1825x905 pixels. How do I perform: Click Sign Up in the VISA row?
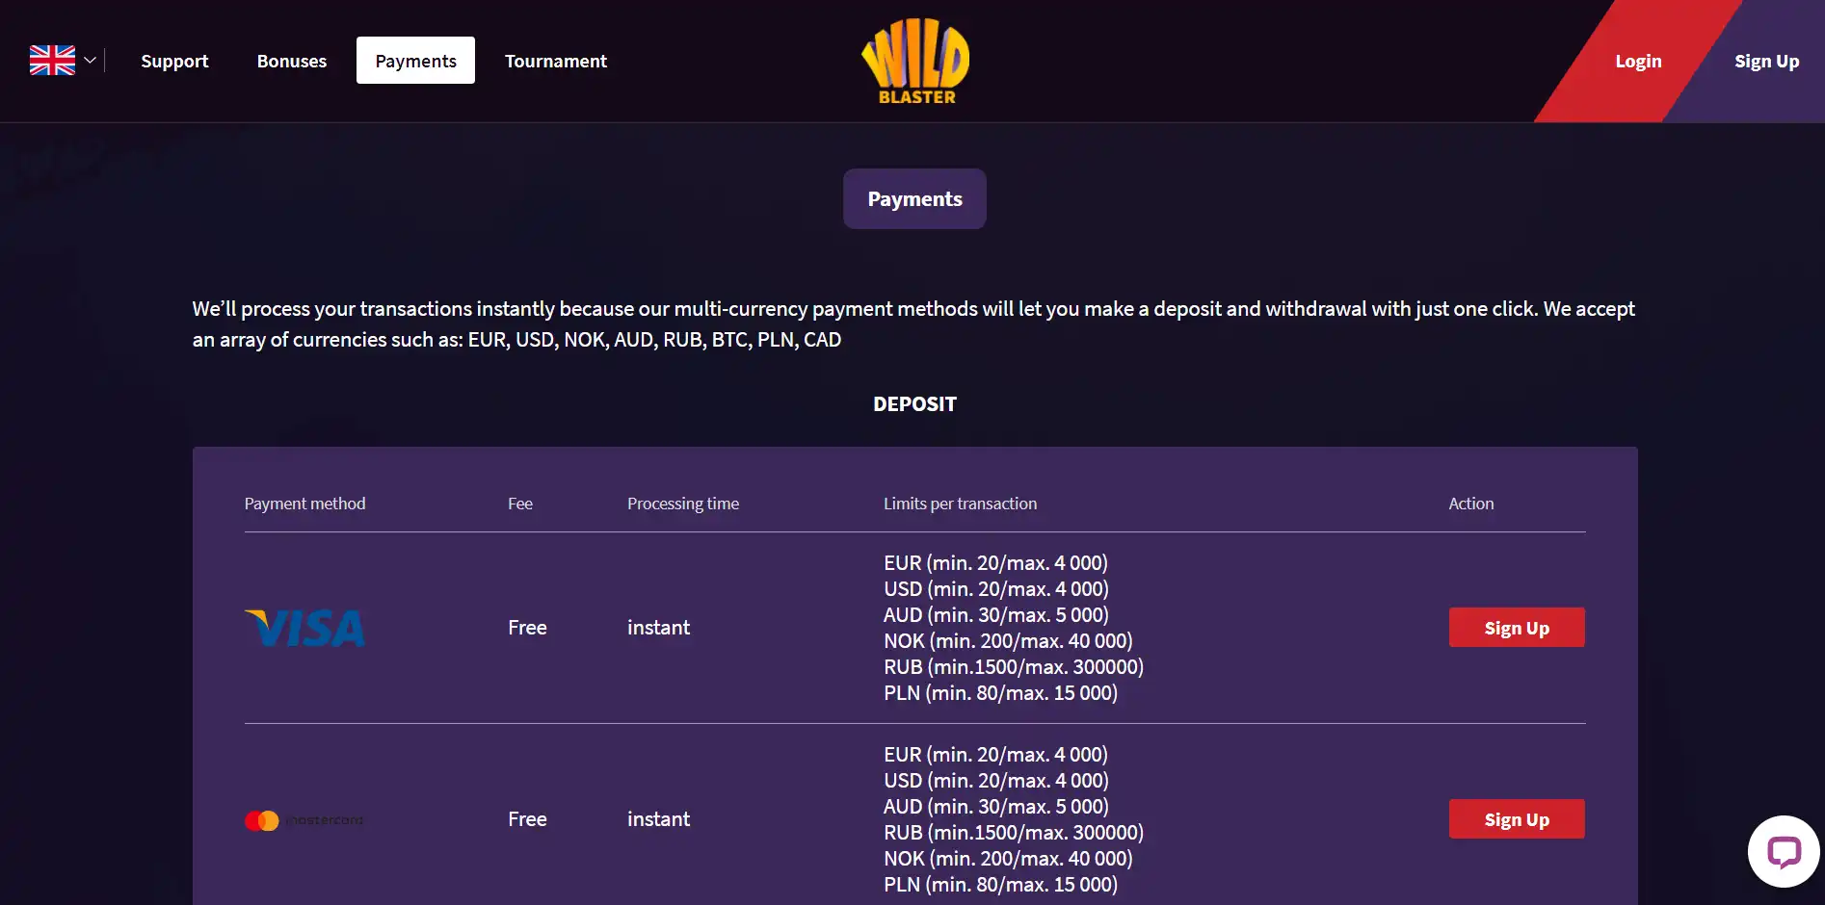point(1517,628)
